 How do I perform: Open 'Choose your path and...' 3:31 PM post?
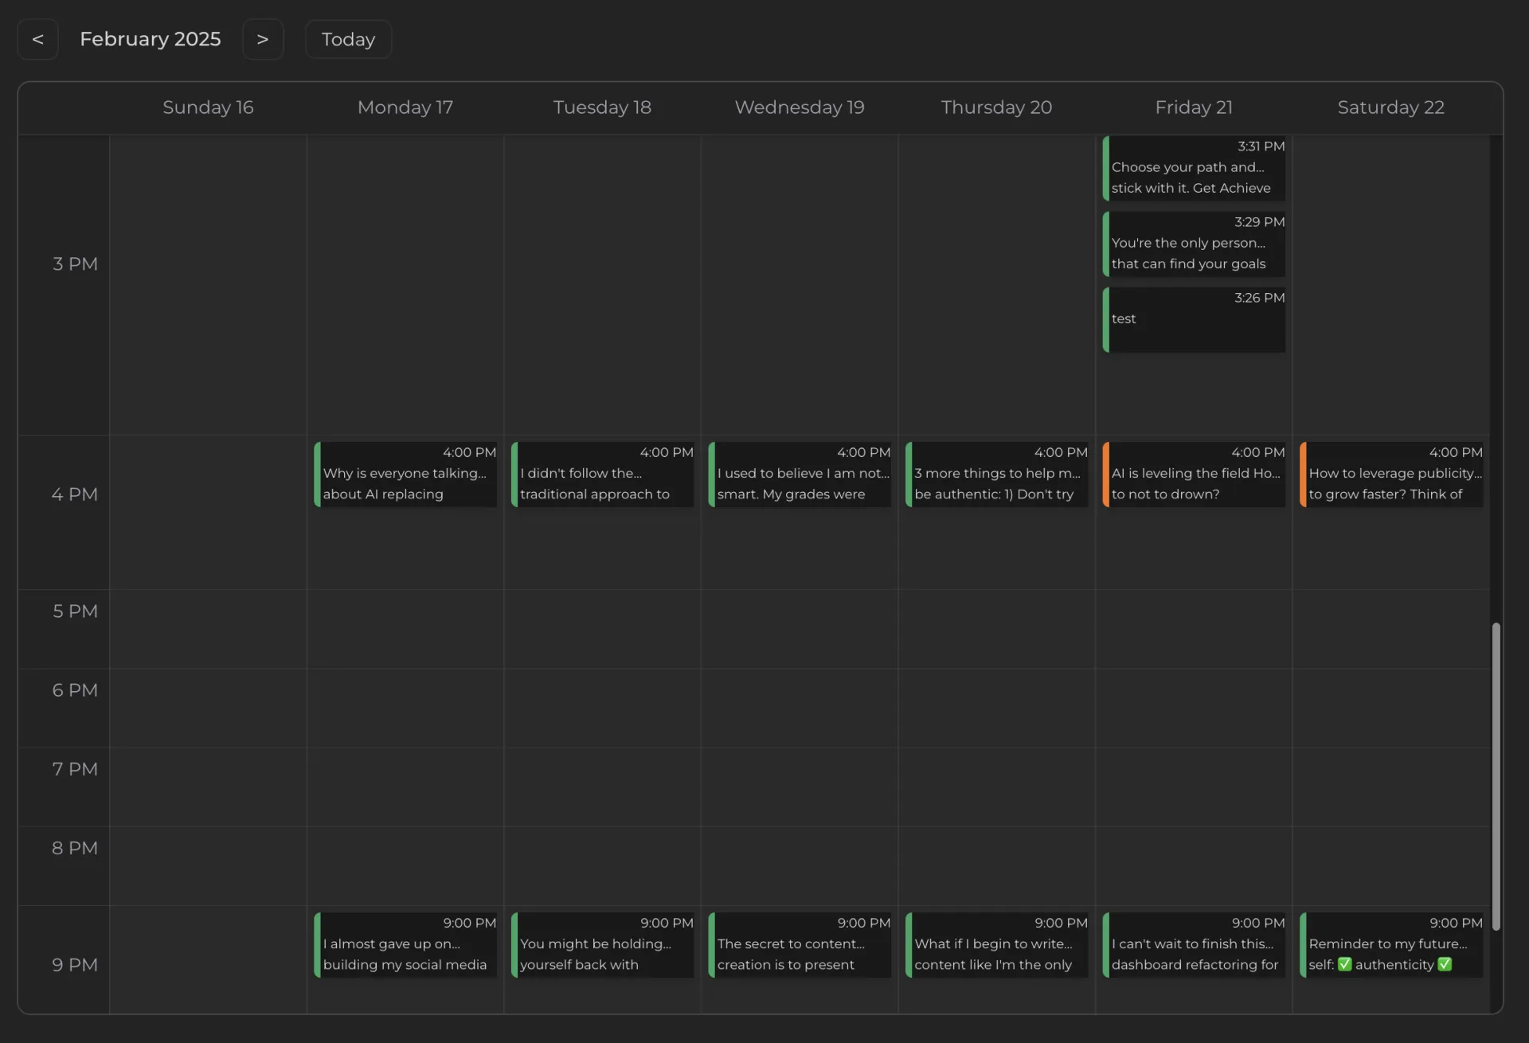click(1194, 168)
